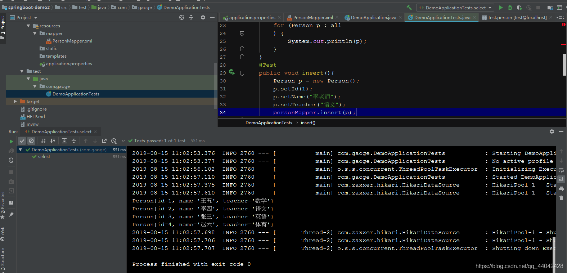This screenshot has height=273, width=567.
Task: Select the select test result row
Action: pos(72,157)
